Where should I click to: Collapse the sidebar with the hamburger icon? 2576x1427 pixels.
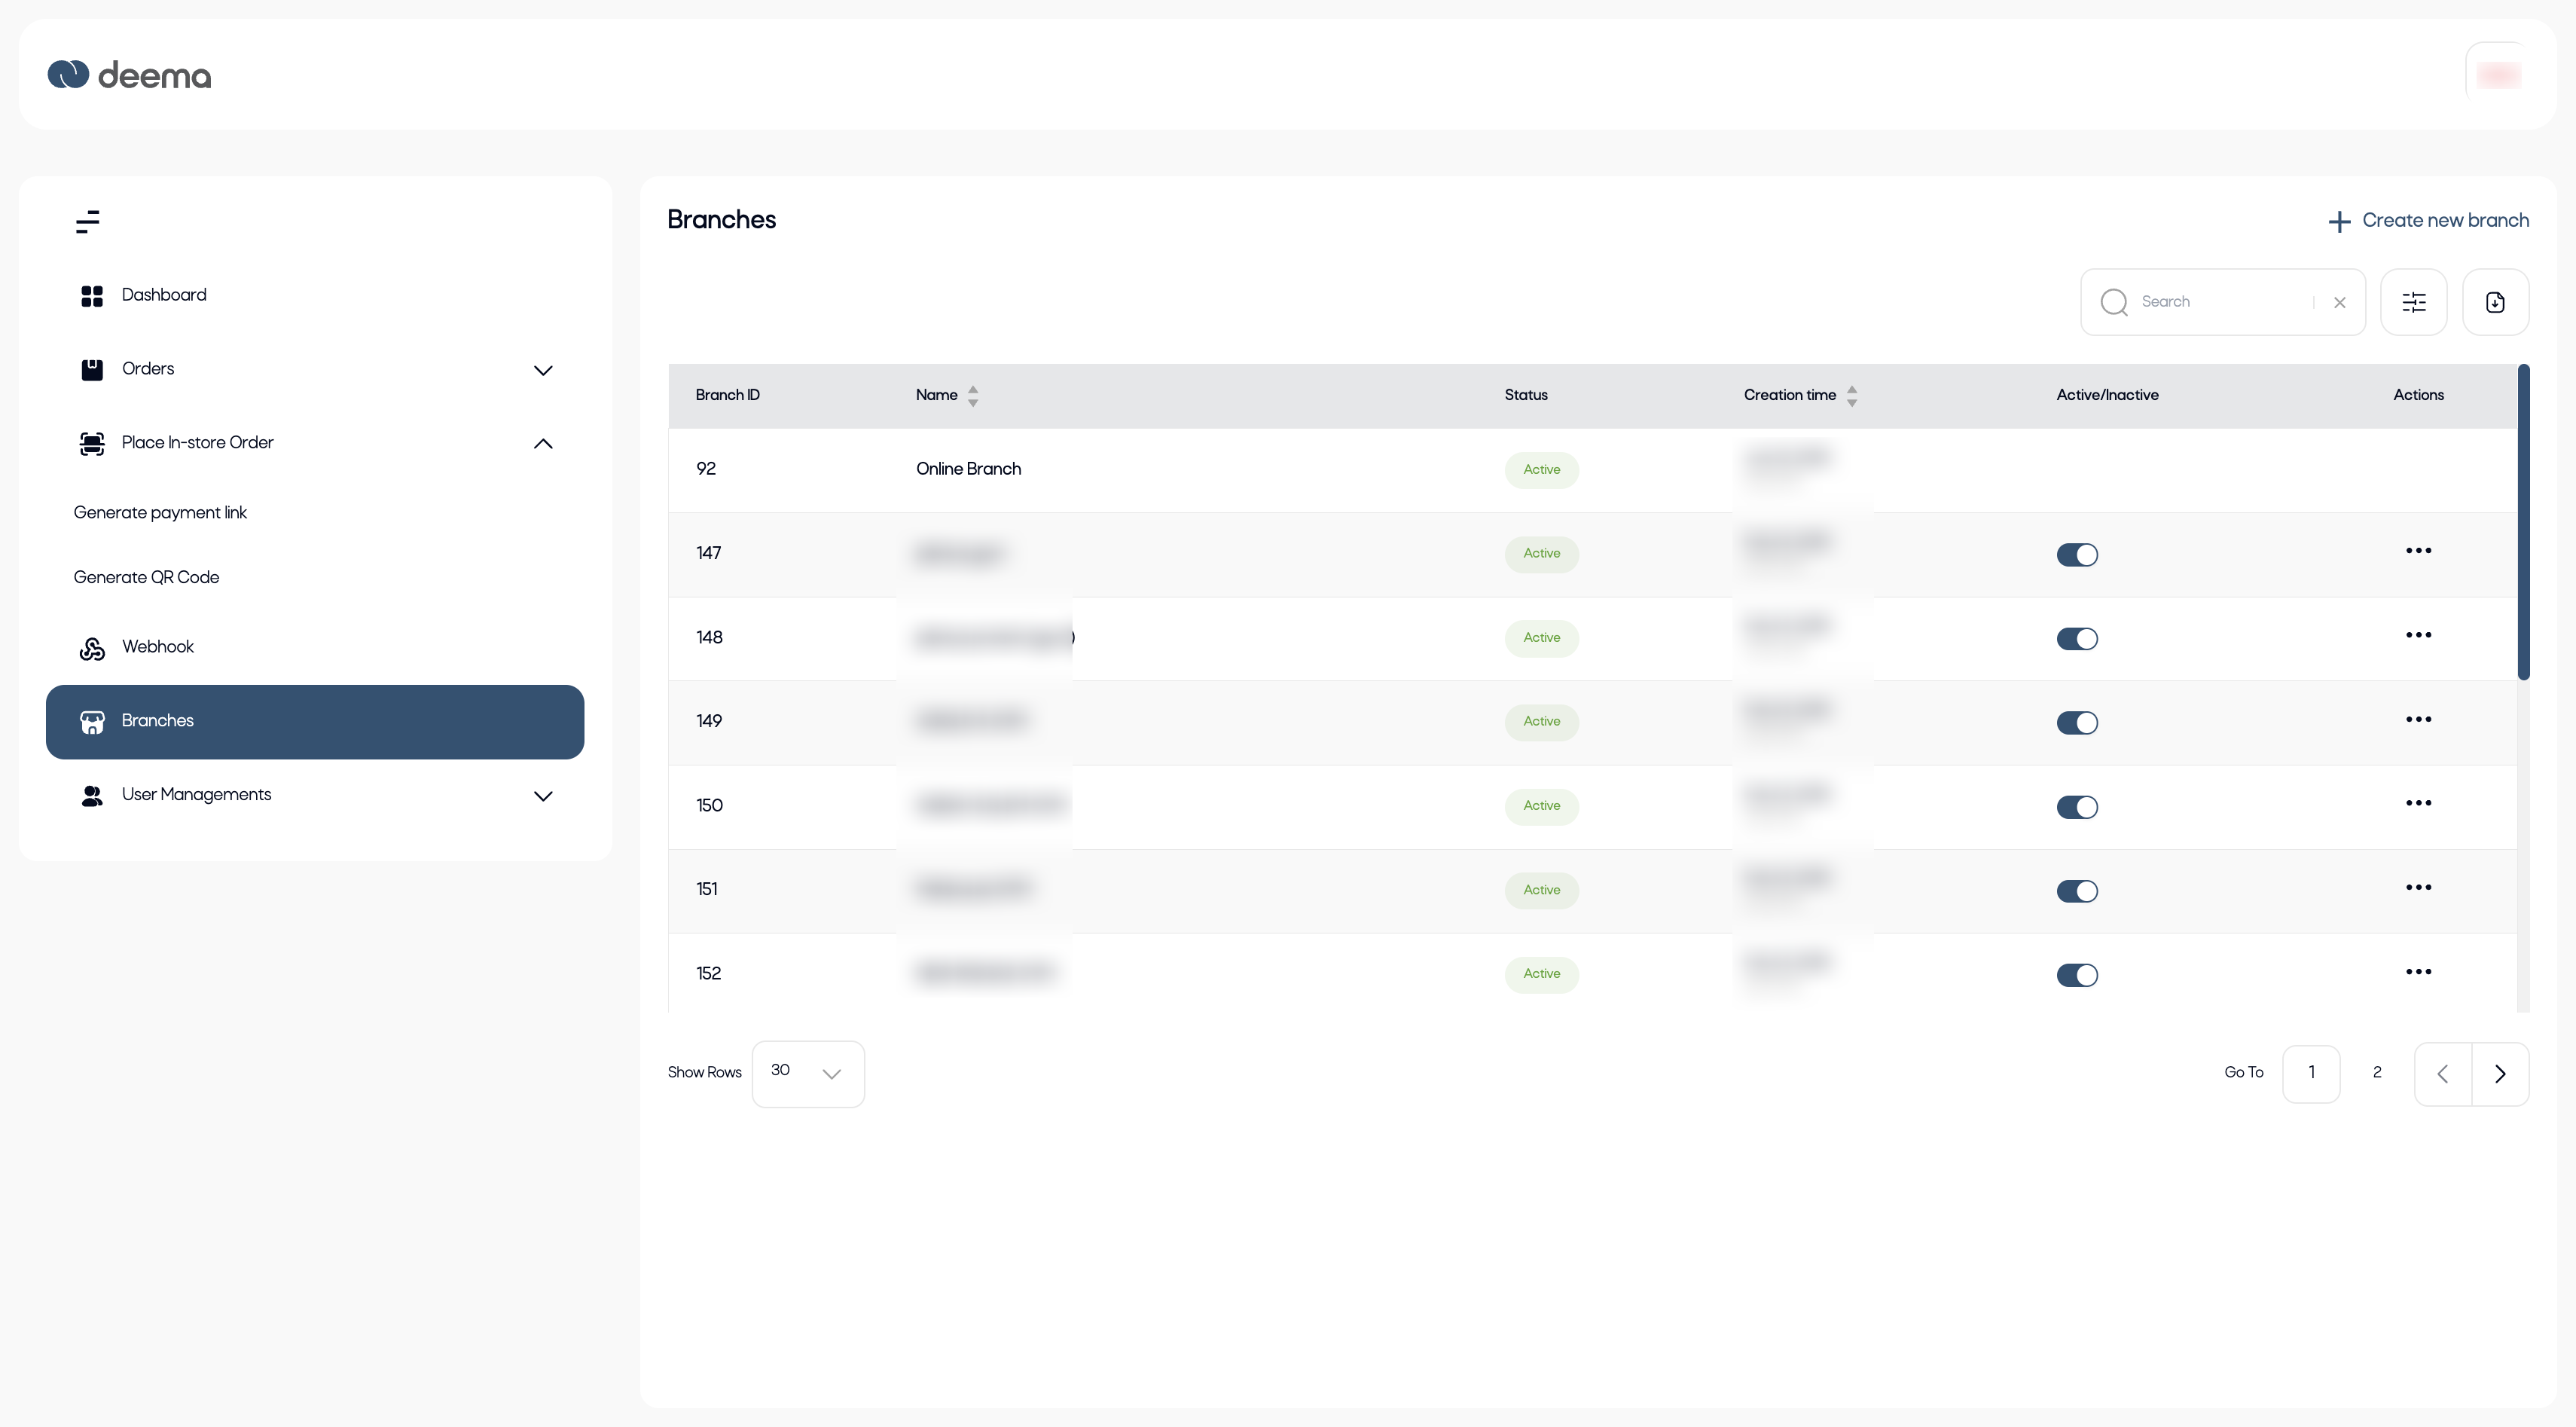point(88,222)
